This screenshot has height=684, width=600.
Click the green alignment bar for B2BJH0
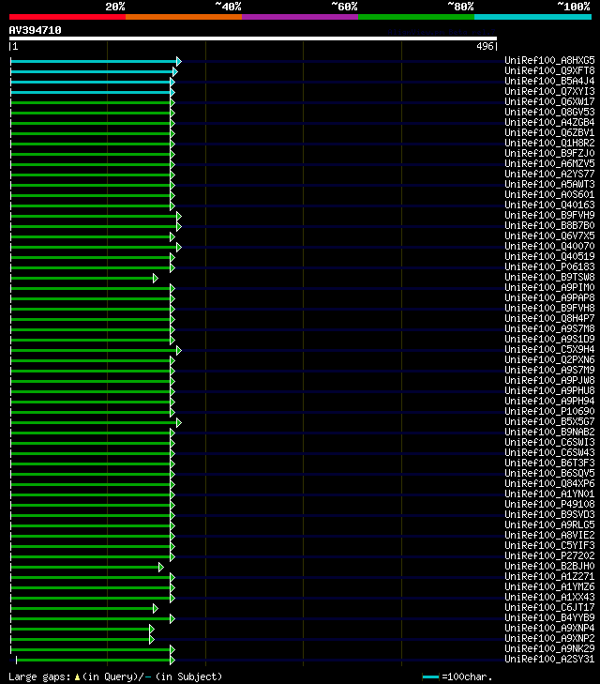[x=85, y=567]
